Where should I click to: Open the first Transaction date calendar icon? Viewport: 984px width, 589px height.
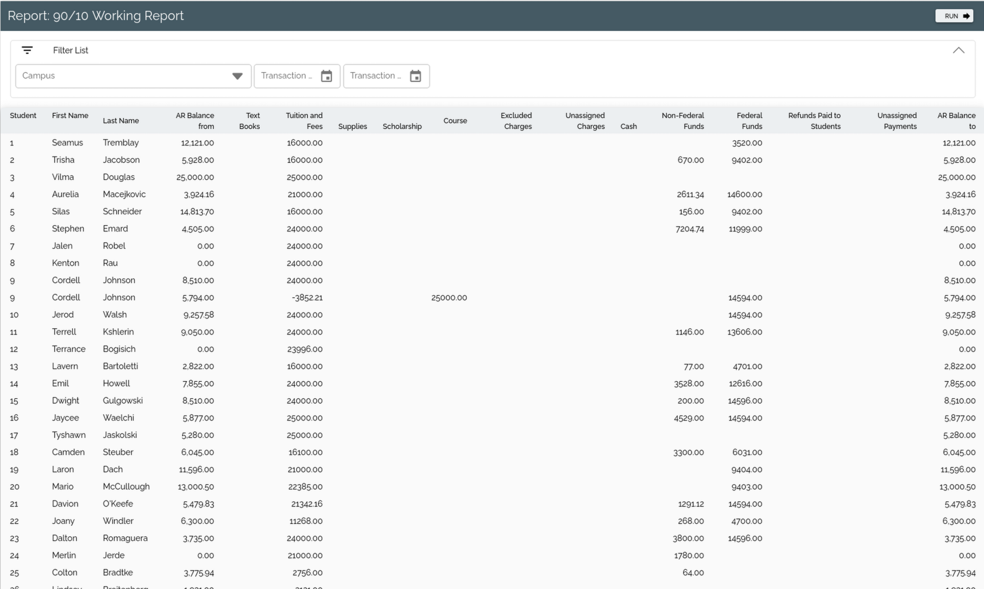coord(326,76)
